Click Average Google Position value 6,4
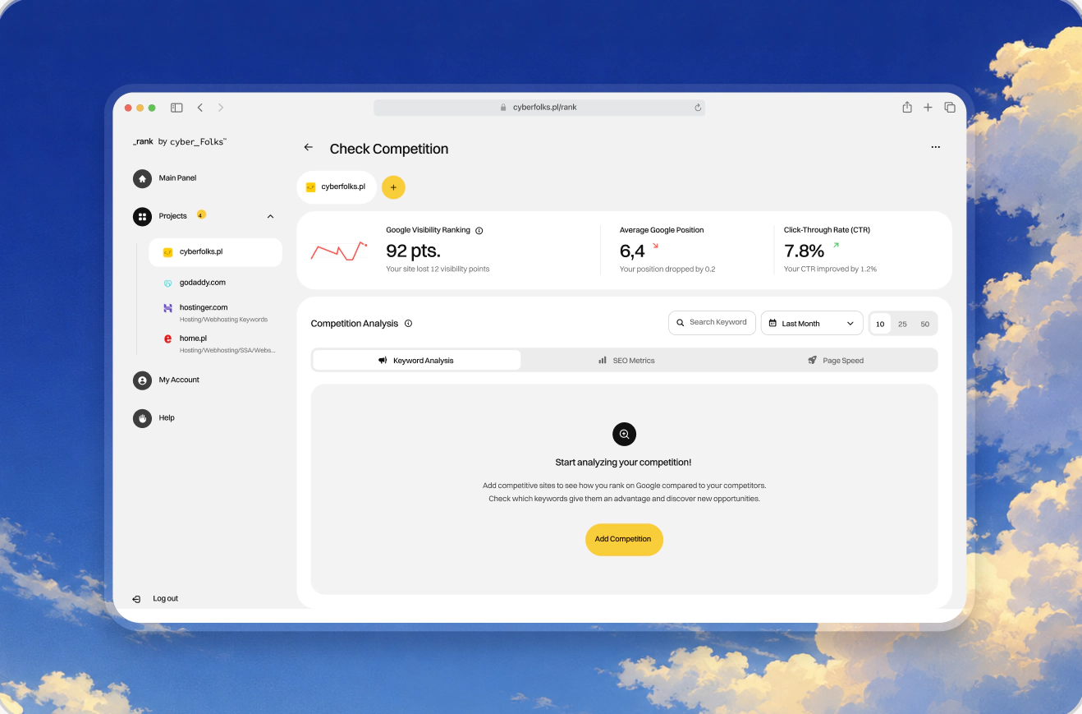Screen dimensions: 1082x714 [x=632, y=251]
